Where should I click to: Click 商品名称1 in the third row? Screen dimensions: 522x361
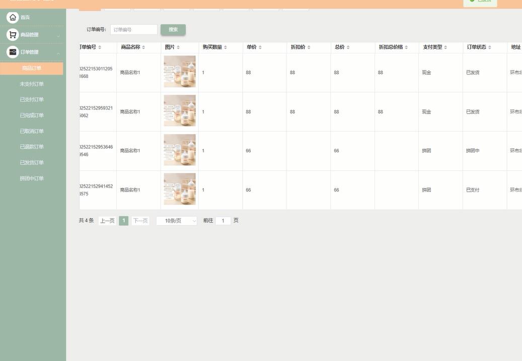[x=130, y=150]
